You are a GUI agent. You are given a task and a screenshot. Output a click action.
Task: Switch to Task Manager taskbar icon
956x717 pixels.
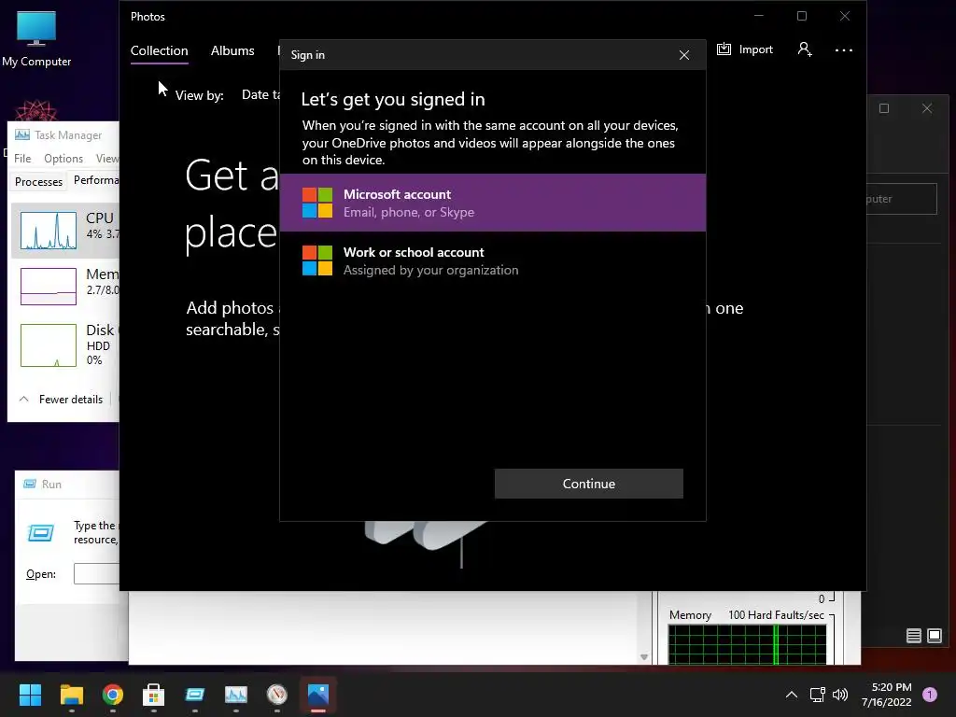(x=236, y=695)
